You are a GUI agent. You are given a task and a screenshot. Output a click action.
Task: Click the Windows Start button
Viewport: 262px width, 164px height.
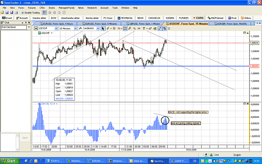coord(10,161)
